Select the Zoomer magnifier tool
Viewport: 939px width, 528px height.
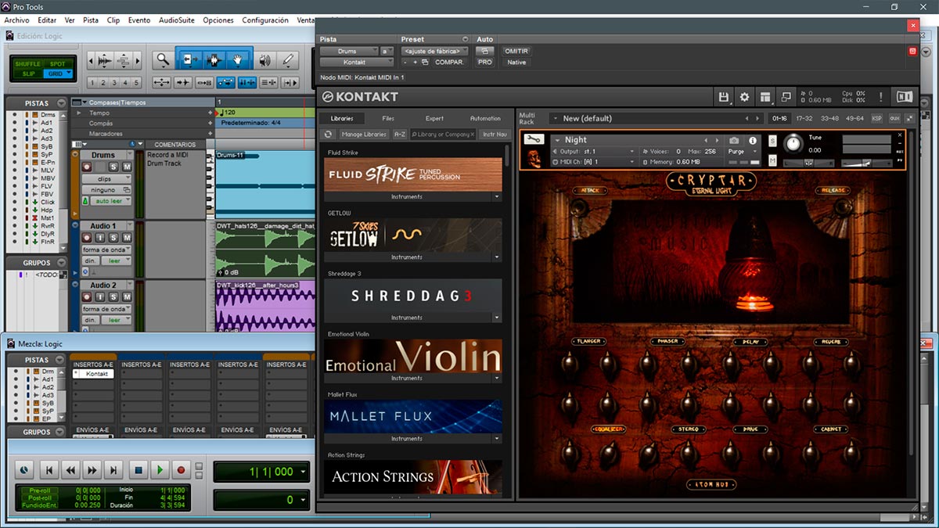click(x=162, y=59)
